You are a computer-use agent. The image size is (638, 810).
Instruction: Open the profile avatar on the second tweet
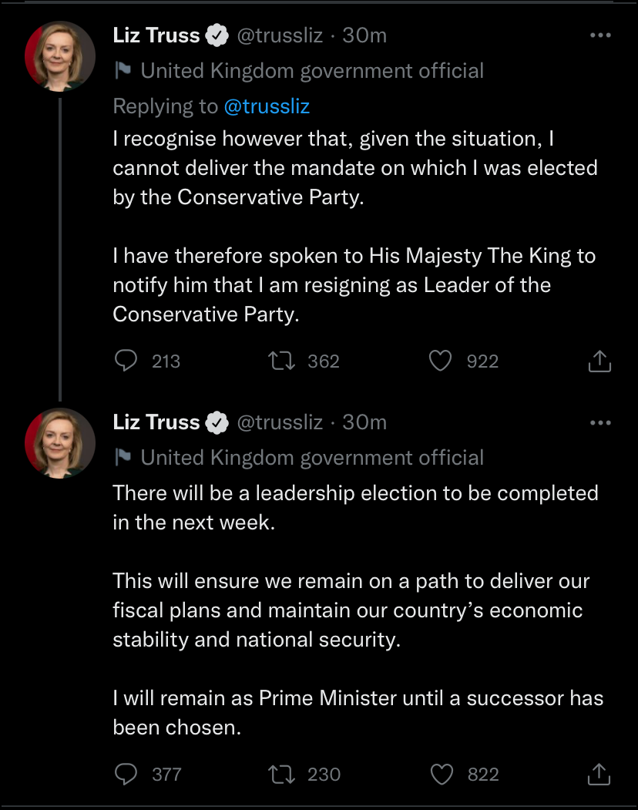click(x=59, y=442)
